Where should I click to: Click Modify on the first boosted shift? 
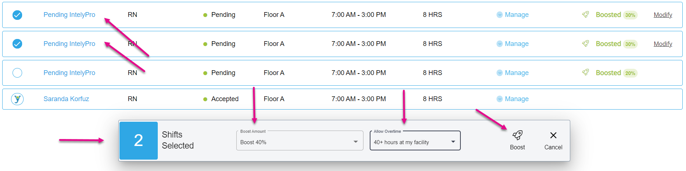click(x=663, y=15)
